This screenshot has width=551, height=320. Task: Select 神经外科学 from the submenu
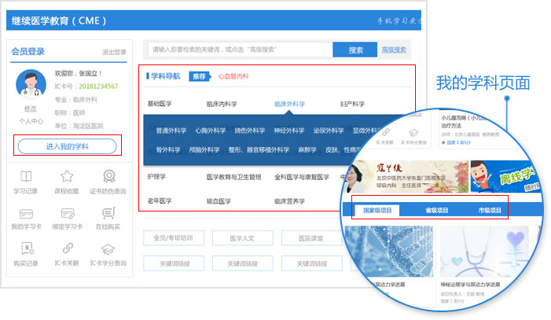[288, 131]
